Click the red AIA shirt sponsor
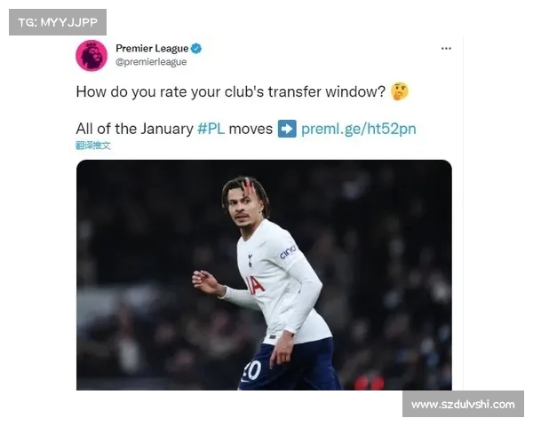 [x=255, y=285]
